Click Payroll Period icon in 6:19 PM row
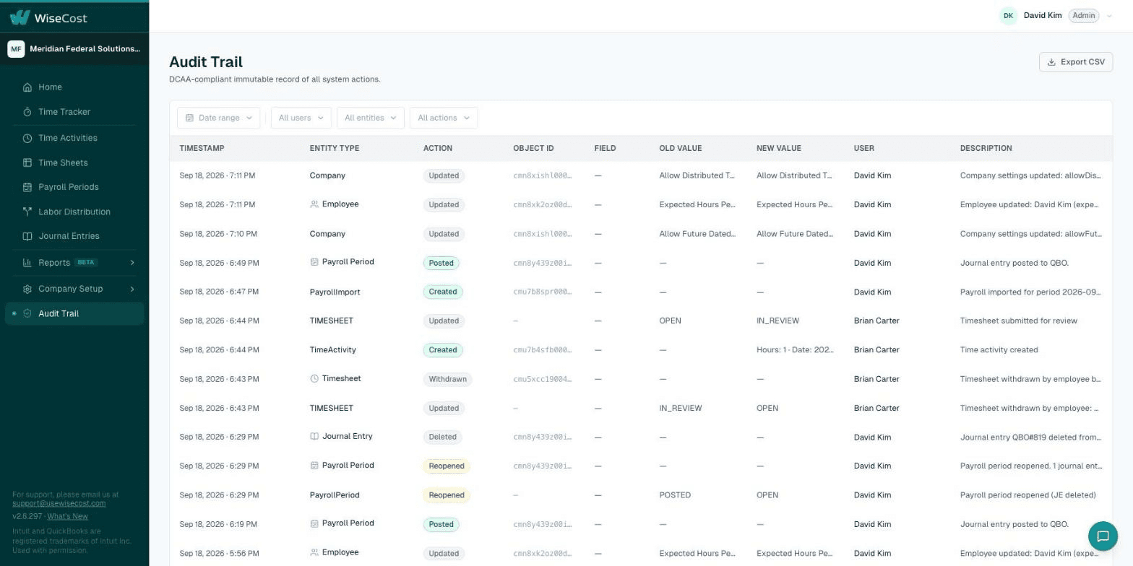This screenshot has height=566, width=1133. point(314,523)
